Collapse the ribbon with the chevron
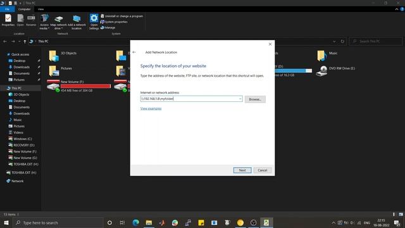Viewport: 405px width, 228px height. click(397, 9)
